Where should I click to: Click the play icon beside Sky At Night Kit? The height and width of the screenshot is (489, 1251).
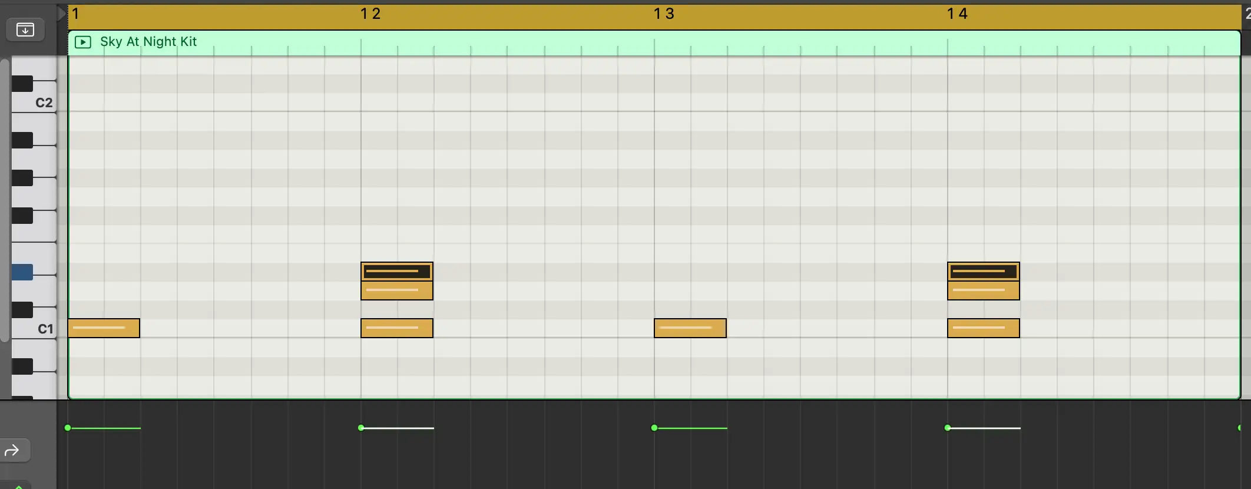pos(83,42)
